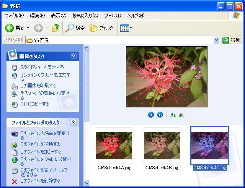Click the desktop background icon

click(x=15, y=94)
